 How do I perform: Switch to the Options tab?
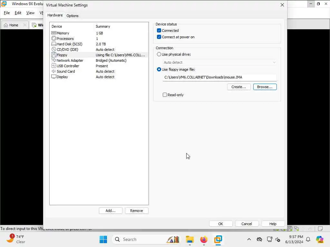pos(73,16)
